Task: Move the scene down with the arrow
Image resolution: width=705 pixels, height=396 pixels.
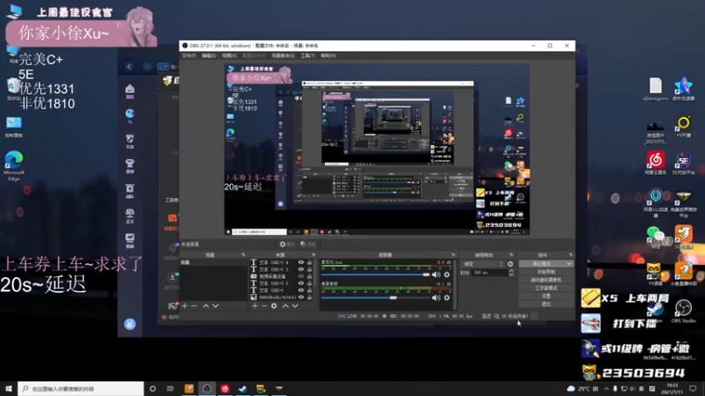Action: pos(216,305)
